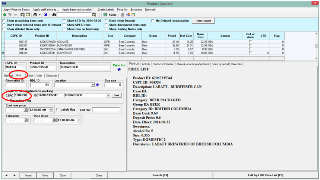
Task: Click the gray square icon after Fields
Action: coord(123,15)
